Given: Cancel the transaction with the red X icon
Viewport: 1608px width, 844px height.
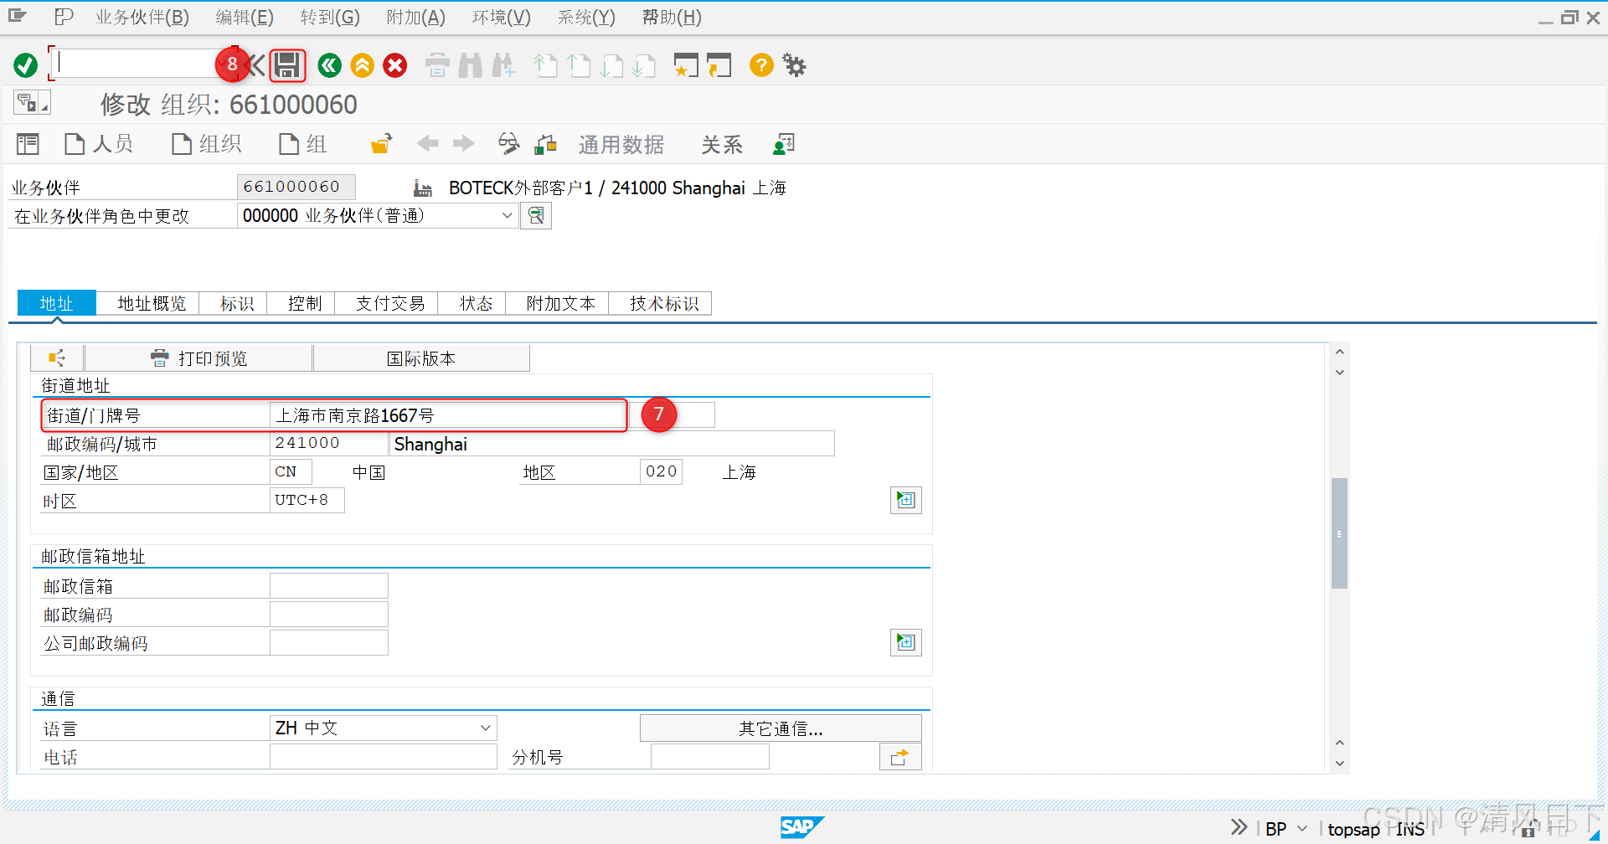Looking at the screenshot, I should click(x=394, y=65).
